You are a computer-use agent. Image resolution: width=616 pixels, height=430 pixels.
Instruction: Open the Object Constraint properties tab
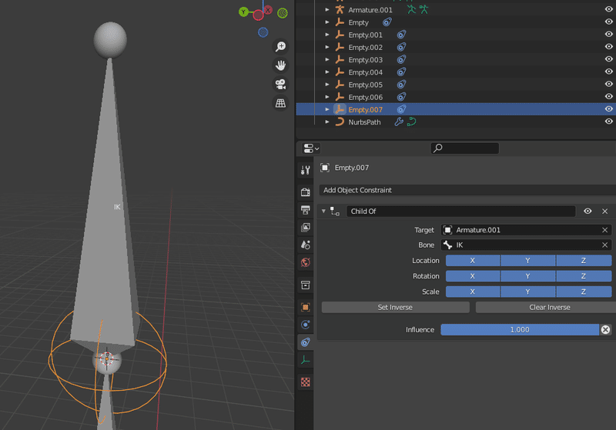pyautogui.click(x=305, y=342)
